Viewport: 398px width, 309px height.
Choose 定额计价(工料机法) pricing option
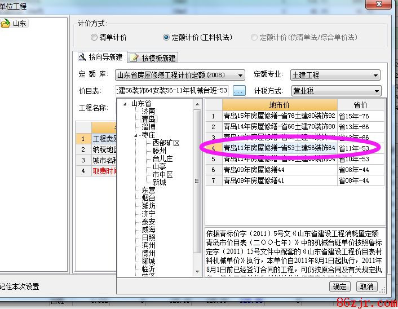pyautogui.click(x=166, y=37)
